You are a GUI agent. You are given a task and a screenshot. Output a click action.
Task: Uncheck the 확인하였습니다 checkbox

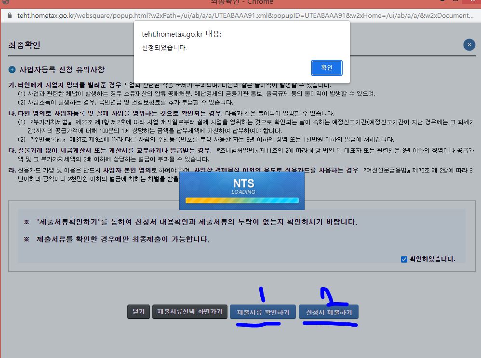(x=403, y=258)
